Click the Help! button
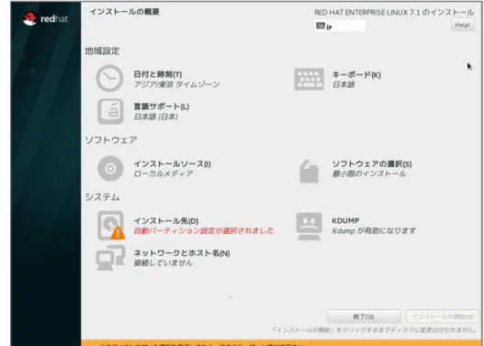The width and height of the screenshot is (484, 346). coord(462,25)
